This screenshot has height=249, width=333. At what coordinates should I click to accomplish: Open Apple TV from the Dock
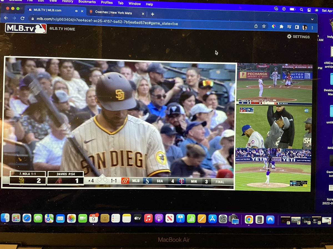[x=138, y=218]
